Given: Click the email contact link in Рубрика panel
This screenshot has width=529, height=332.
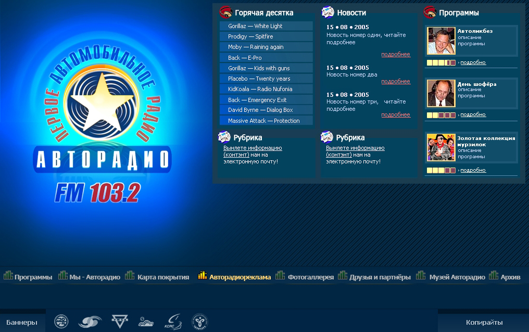Looking at the screenshot, I should pyautogui.click(x=253, y=151).
